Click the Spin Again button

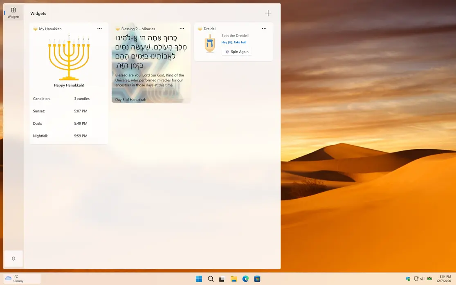tap(237, 52)
